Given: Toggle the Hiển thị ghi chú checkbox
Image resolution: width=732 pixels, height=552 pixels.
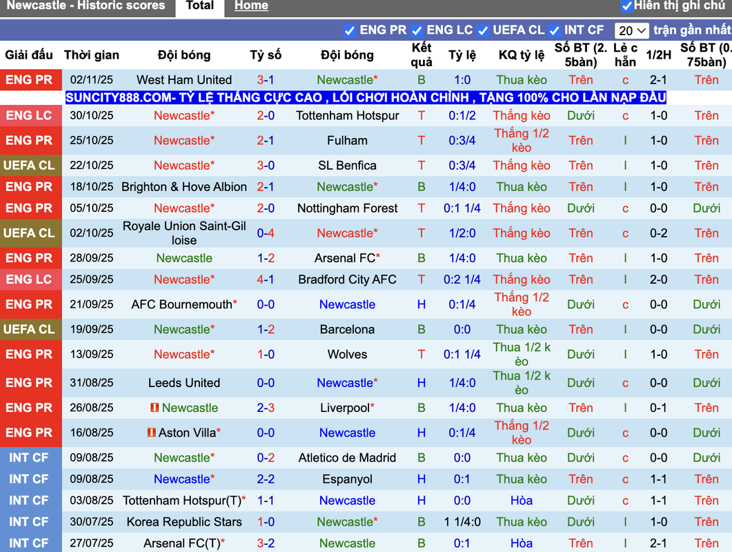Looking at the screenshot, I should [626, 6].
